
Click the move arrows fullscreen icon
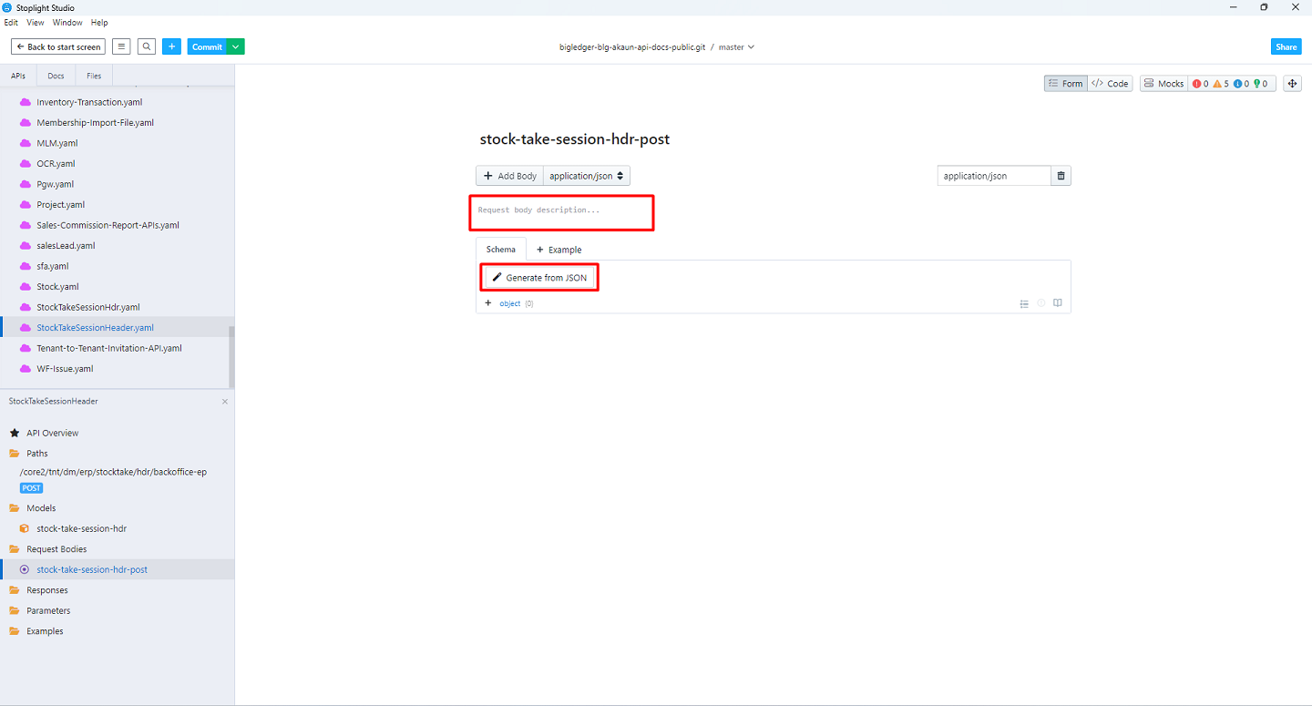1292,84
